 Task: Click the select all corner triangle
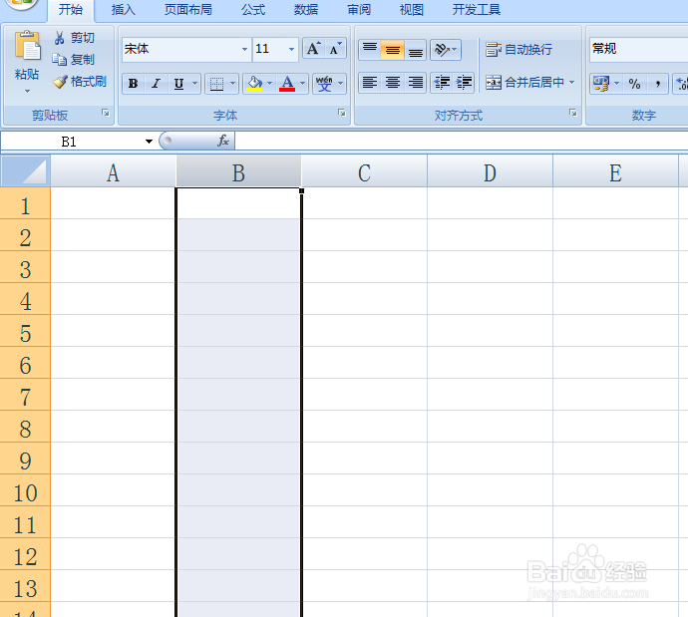[x=26, y=171]
